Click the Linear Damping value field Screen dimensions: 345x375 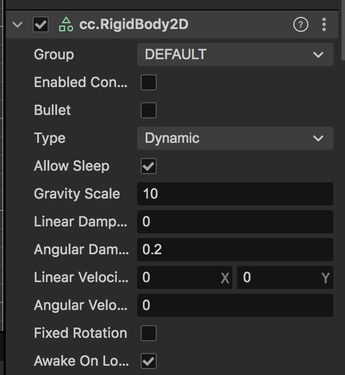tap(235, 222)
